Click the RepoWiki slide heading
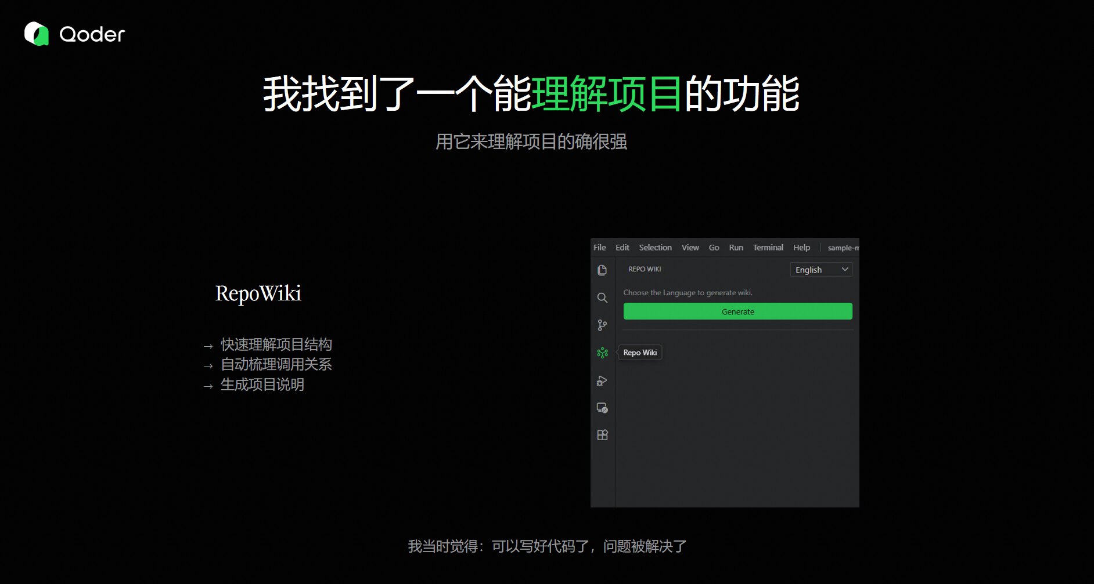Viewport: 1094px width, 584px height. tap(258, 293)
